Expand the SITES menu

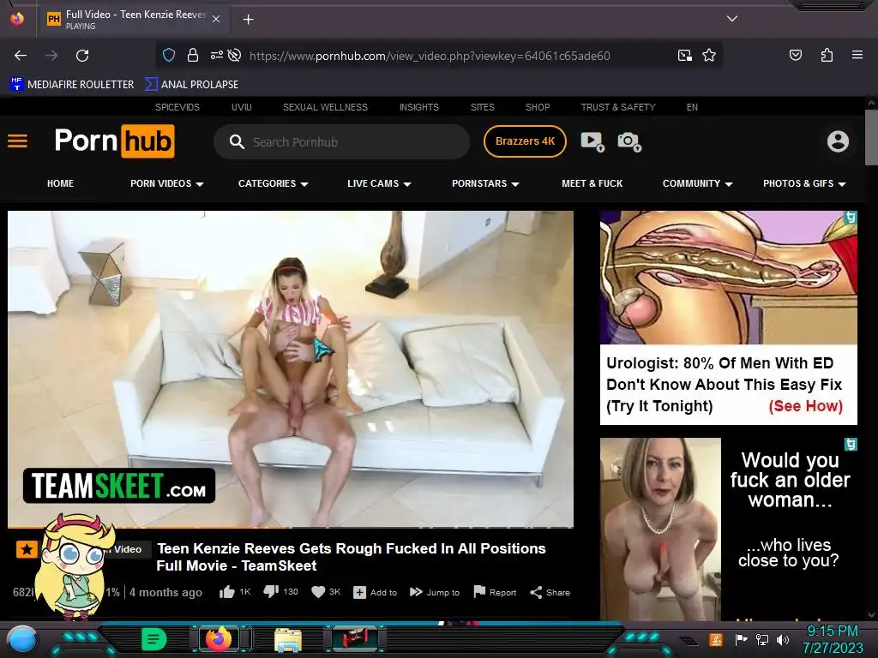(x=482, y=107)
